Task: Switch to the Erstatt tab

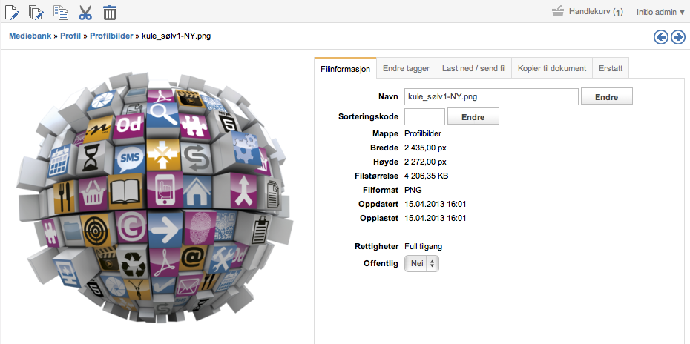Action: (x=611, y=68)
